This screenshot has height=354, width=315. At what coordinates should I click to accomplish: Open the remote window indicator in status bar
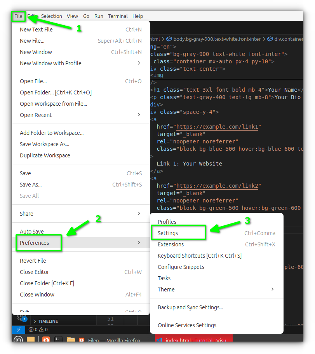point(18,330)
